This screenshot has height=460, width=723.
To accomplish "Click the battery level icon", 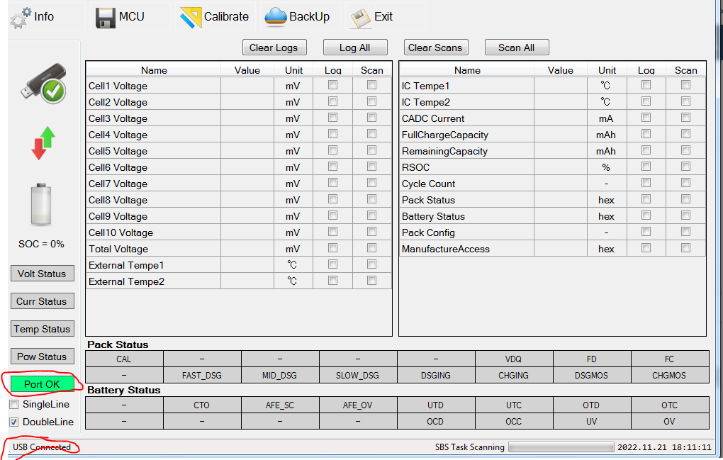I will [41, 205].
